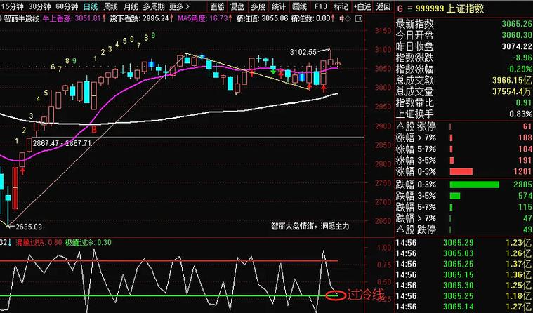Click the A股 跌停 row

click(x=463, y=229)
